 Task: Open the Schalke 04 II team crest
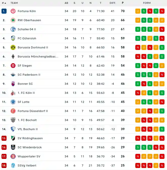coord(13,29)
